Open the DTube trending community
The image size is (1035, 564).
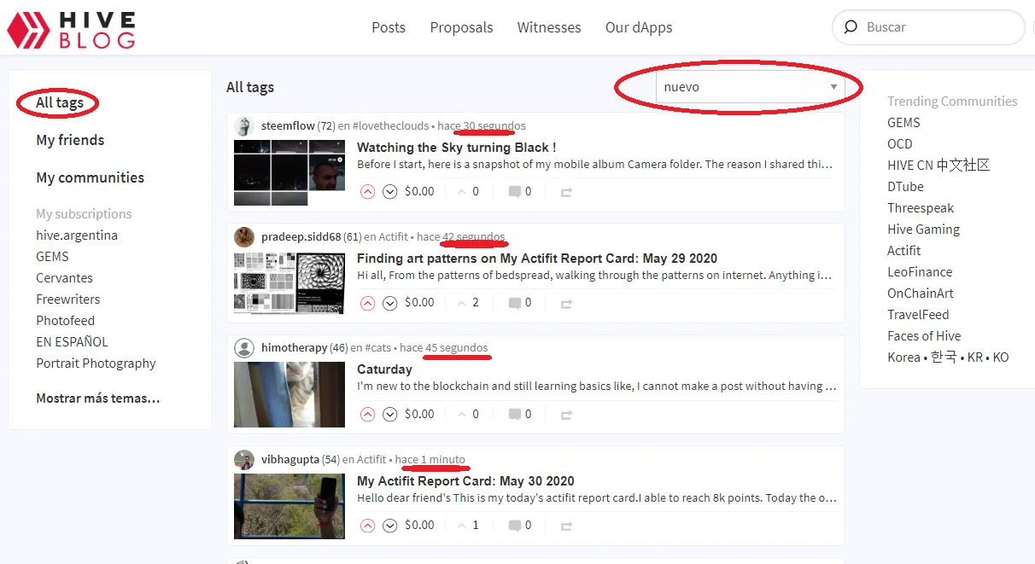[x=905, y=187]
